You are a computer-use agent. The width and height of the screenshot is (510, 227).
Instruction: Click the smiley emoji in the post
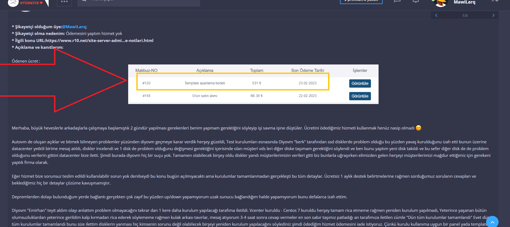418,128
